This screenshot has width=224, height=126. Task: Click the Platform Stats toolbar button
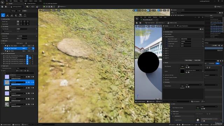click(172, 23)
